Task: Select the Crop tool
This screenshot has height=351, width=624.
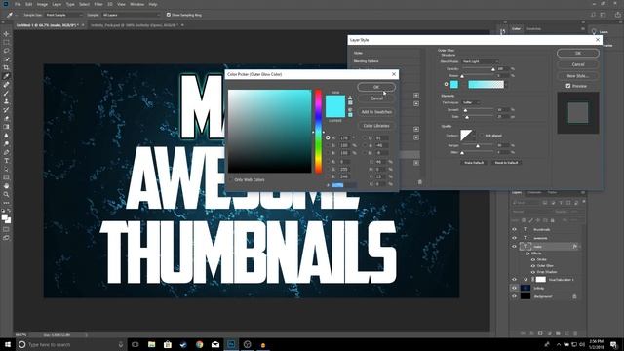Action: point(6,67)
